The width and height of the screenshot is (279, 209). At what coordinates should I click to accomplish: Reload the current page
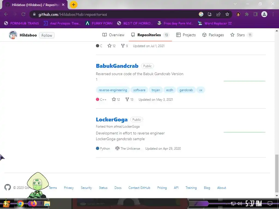point(23,14)
